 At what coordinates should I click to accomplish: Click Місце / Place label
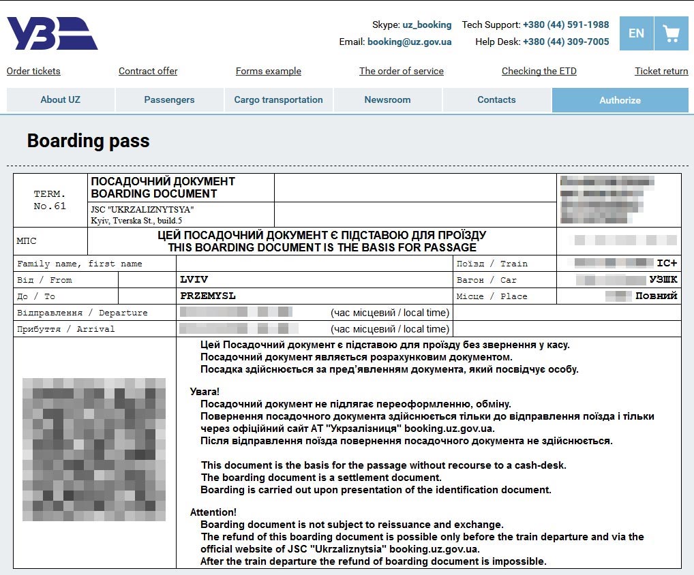[492, 296]
